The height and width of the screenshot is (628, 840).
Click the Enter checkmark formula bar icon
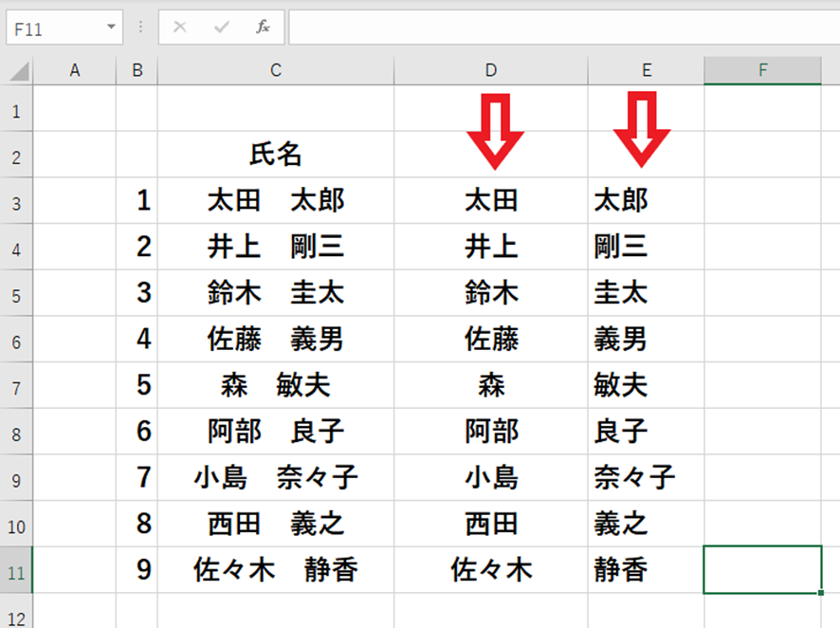coord(221,27)
